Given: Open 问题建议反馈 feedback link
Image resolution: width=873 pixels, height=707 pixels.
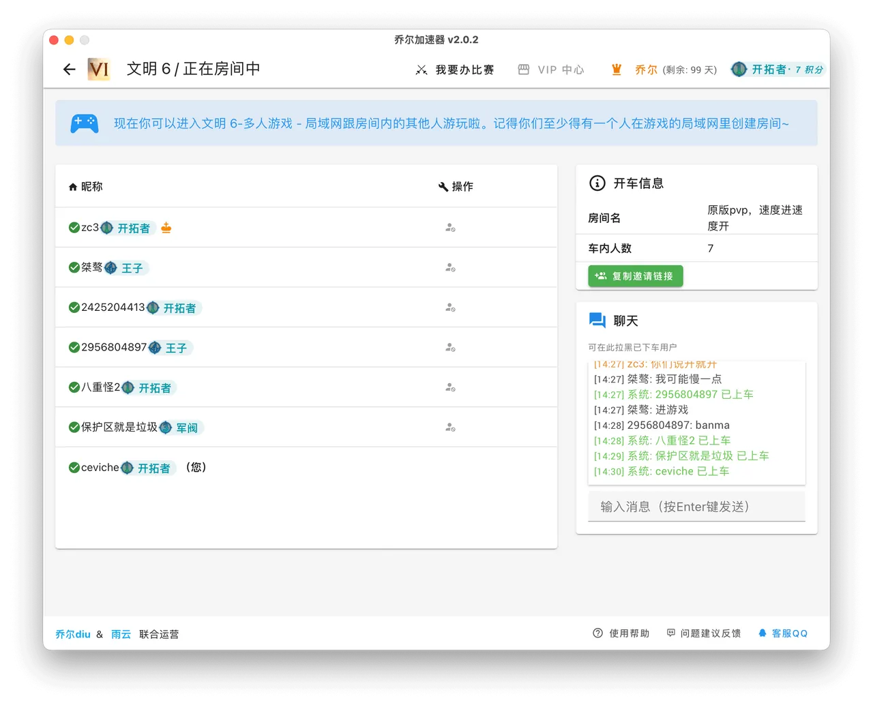Looking at the screenshot, I should click(704, 633).
